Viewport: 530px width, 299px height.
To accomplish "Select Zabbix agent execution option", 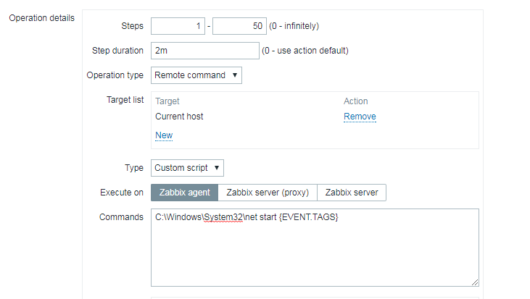I will point(184,193).
